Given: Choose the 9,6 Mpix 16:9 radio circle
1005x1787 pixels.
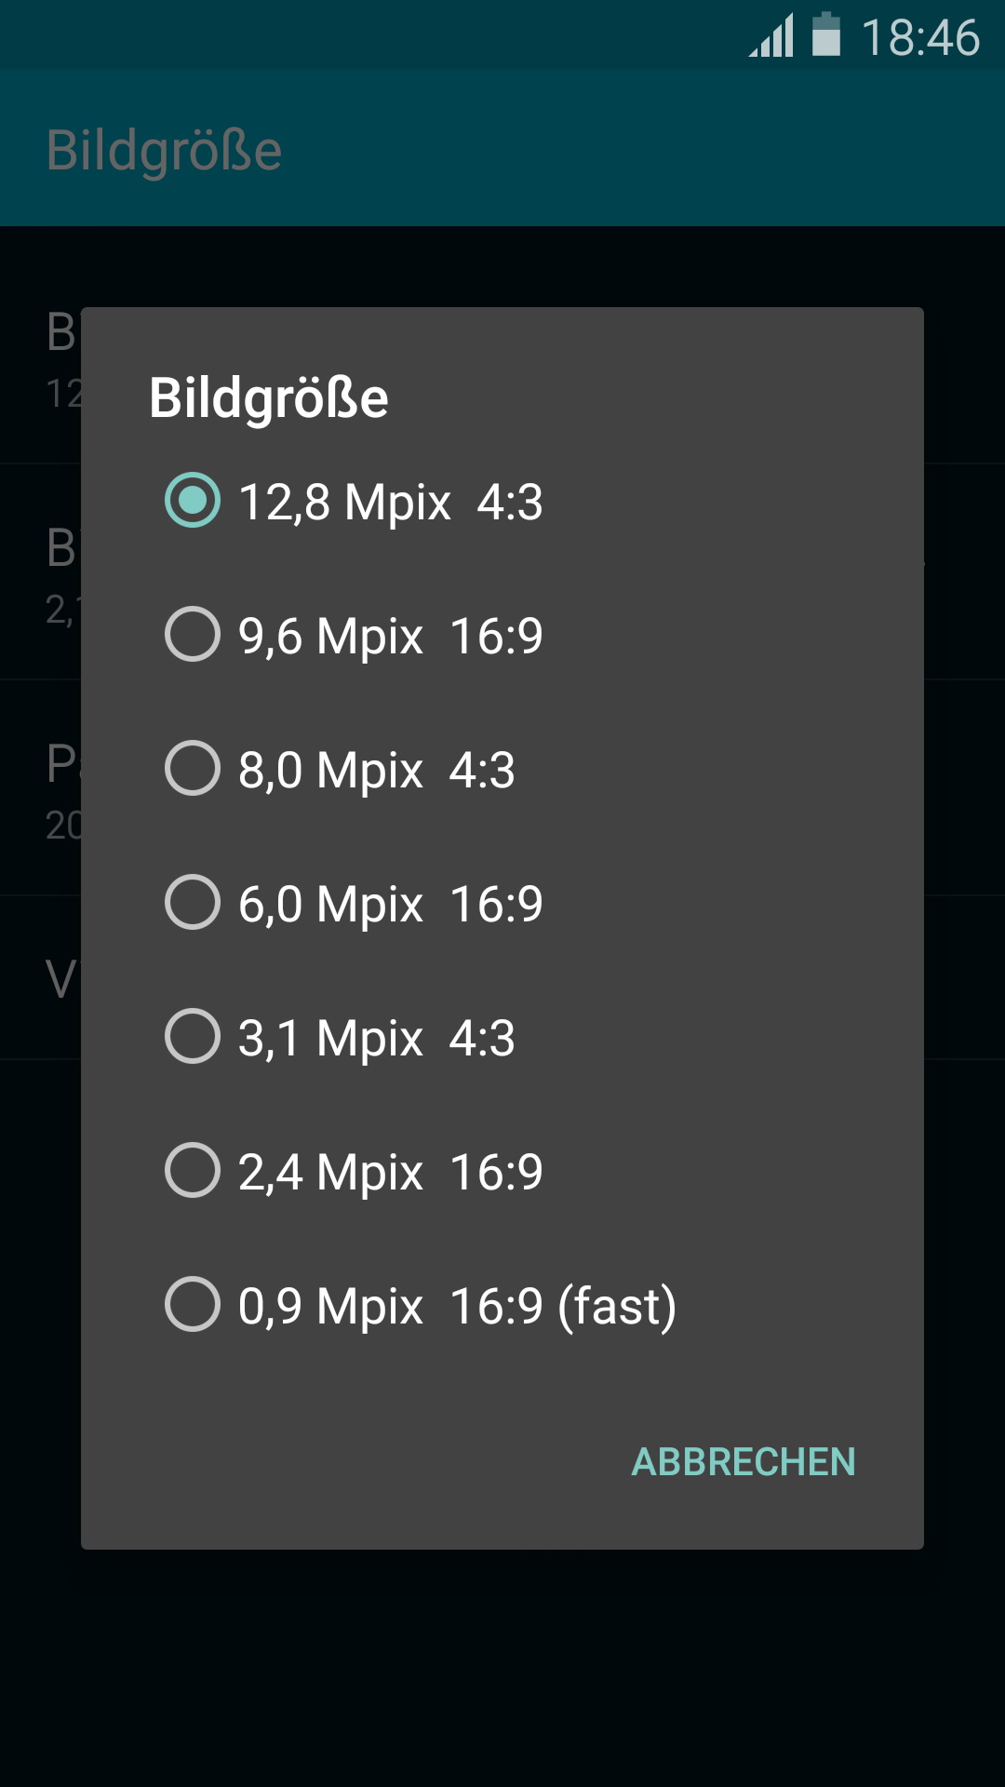Looking at the screenshot, I should pyautogui.click(x=193, y=635).
